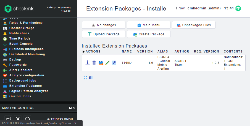The height and width of the screenshot is (126, 250).
Task: Click Create Package button
Action: (149, 34)
